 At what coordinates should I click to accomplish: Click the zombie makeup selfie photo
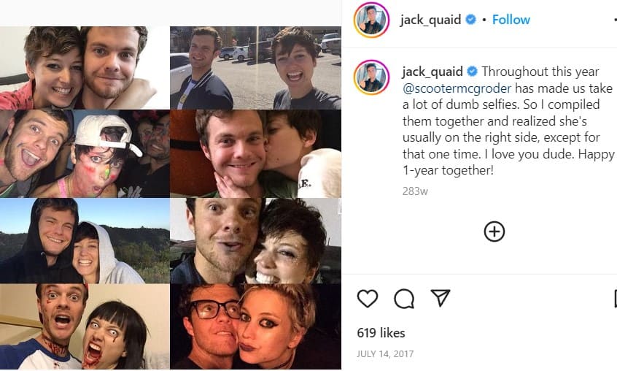click(85, 326)
